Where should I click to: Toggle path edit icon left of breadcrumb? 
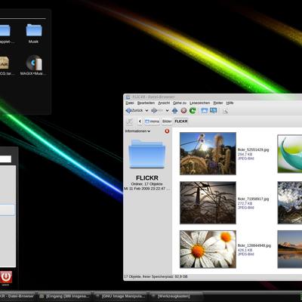(129, 122)
